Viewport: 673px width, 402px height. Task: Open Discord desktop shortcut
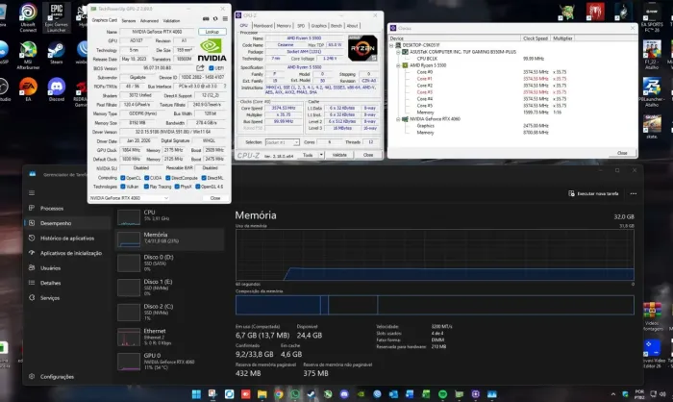point(56,89)
